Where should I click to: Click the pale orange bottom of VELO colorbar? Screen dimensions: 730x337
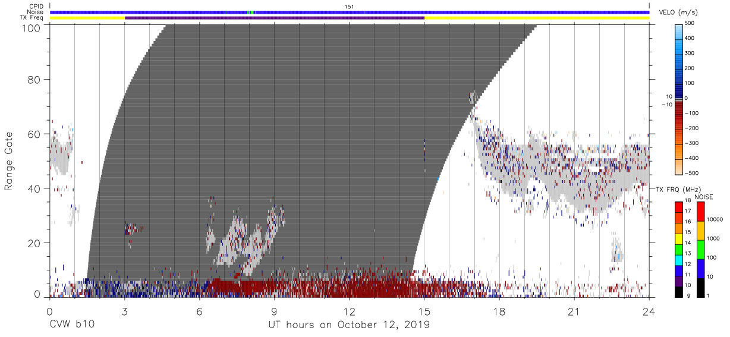pos(679,166)
